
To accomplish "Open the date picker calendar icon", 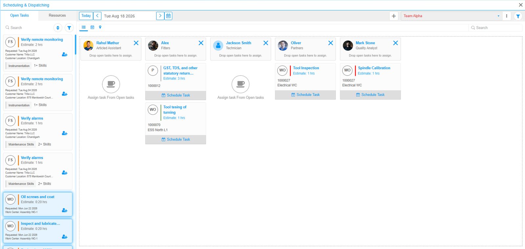I will click(168, 16).
